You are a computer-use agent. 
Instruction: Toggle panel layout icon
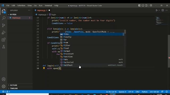coord(143,5)
